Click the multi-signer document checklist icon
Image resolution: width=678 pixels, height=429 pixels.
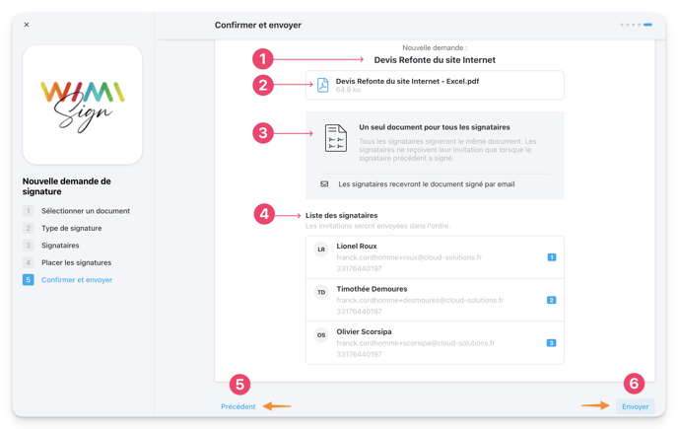pos(336,137)
